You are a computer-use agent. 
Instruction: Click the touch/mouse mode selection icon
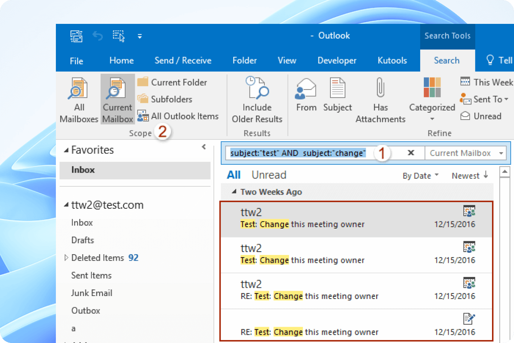coord(119,36)
